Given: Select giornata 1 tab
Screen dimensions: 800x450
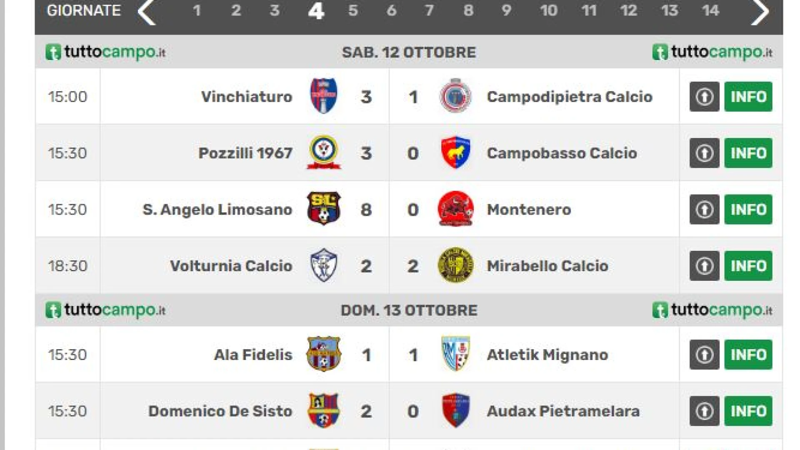Looking at the screenshot, I should 197,10.
